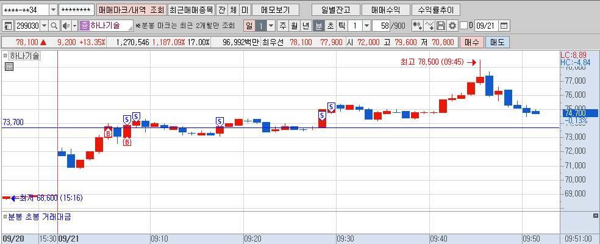
Task: Click the price 78,100 in the quote bar
Action: pyautogui.click(x=26, y=42)
